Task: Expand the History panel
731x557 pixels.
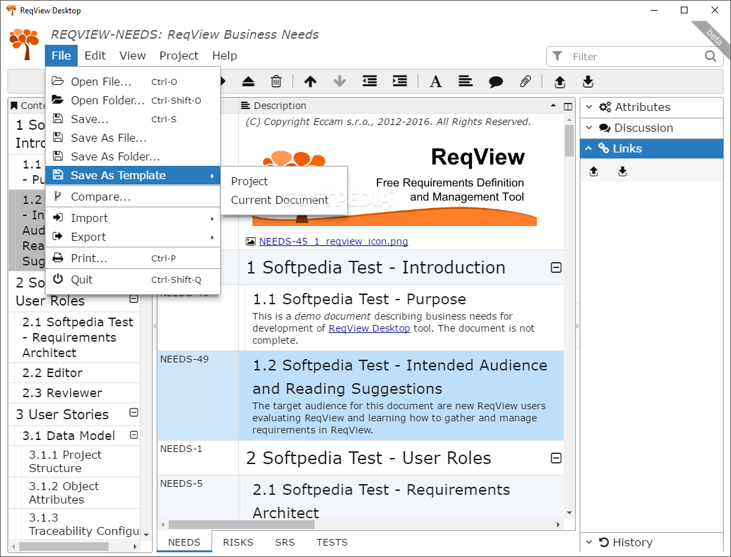Action: tap(651, 542)
